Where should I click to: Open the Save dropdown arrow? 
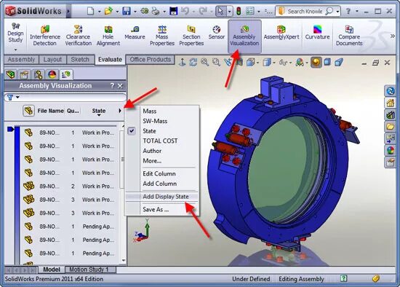(x=135, y=12)
